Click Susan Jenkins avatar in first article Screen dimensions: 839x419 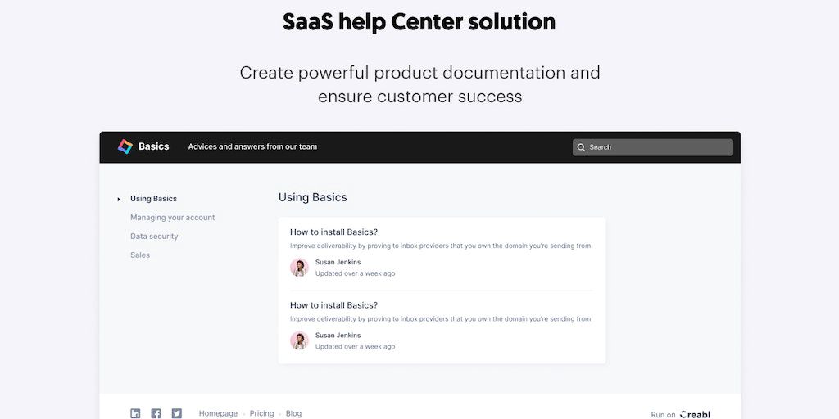click(x=299, y=268)
